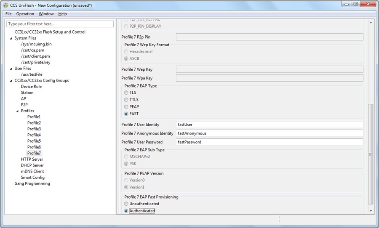
Task: Click the Profile 7 Wep Key field
Action: point(270,69)
